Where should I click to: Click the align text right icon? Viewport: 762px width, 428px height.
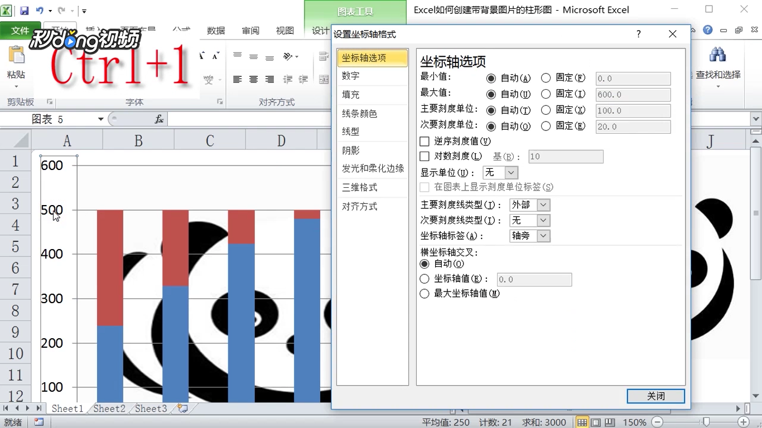[x=270, y=80]
